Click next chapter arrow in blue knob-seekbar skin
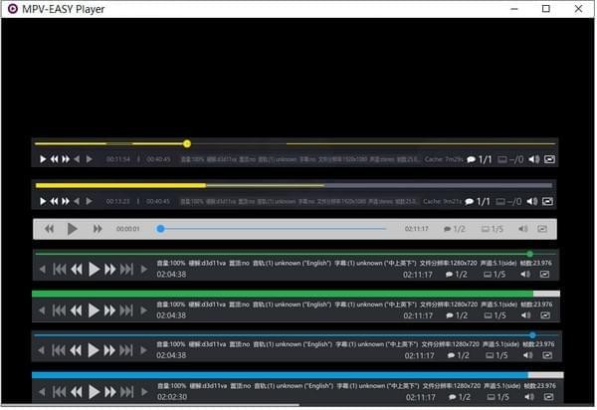 (143, 350)
